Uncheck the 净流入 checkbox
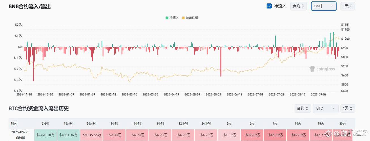The image size is (370, 141). (269, 6)
